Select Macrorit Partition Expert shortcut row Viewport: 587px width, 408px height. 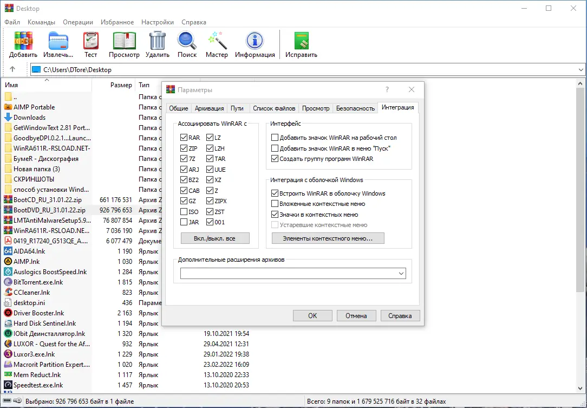click(x=127, y=364)
